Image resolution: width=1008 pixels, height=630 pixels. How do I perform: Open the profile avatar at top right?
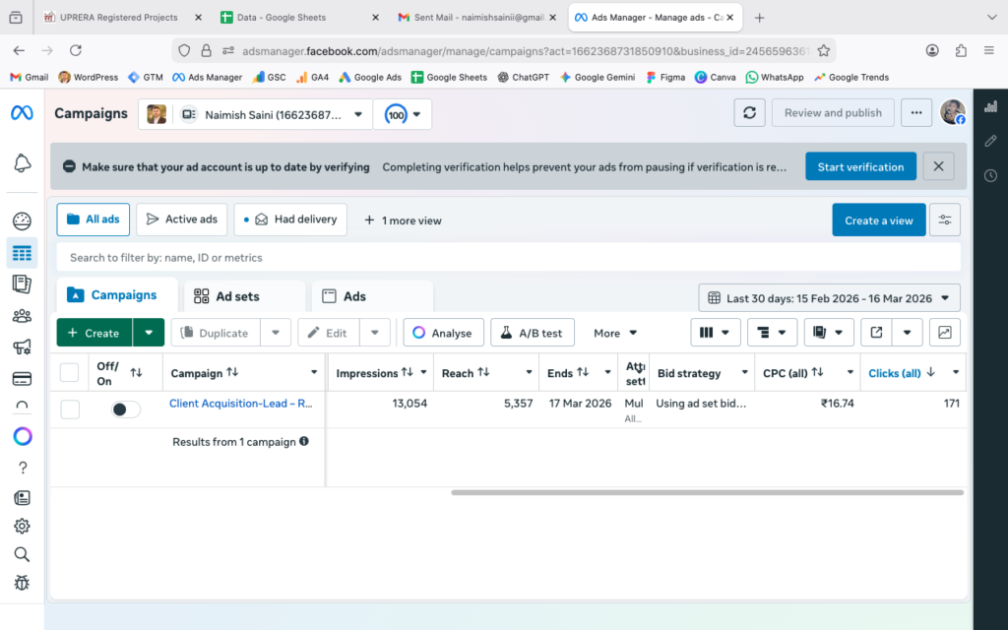pyautogui.click(x=953, y=112)
